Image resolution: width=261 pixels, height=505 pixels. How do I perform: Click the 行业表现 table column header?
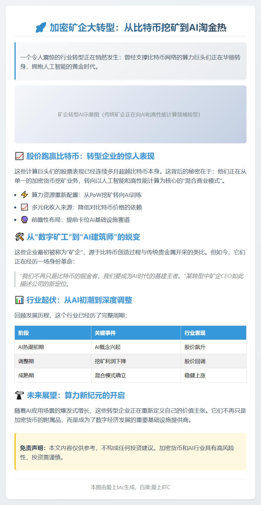pyautogui.click(x=195, y=333)
